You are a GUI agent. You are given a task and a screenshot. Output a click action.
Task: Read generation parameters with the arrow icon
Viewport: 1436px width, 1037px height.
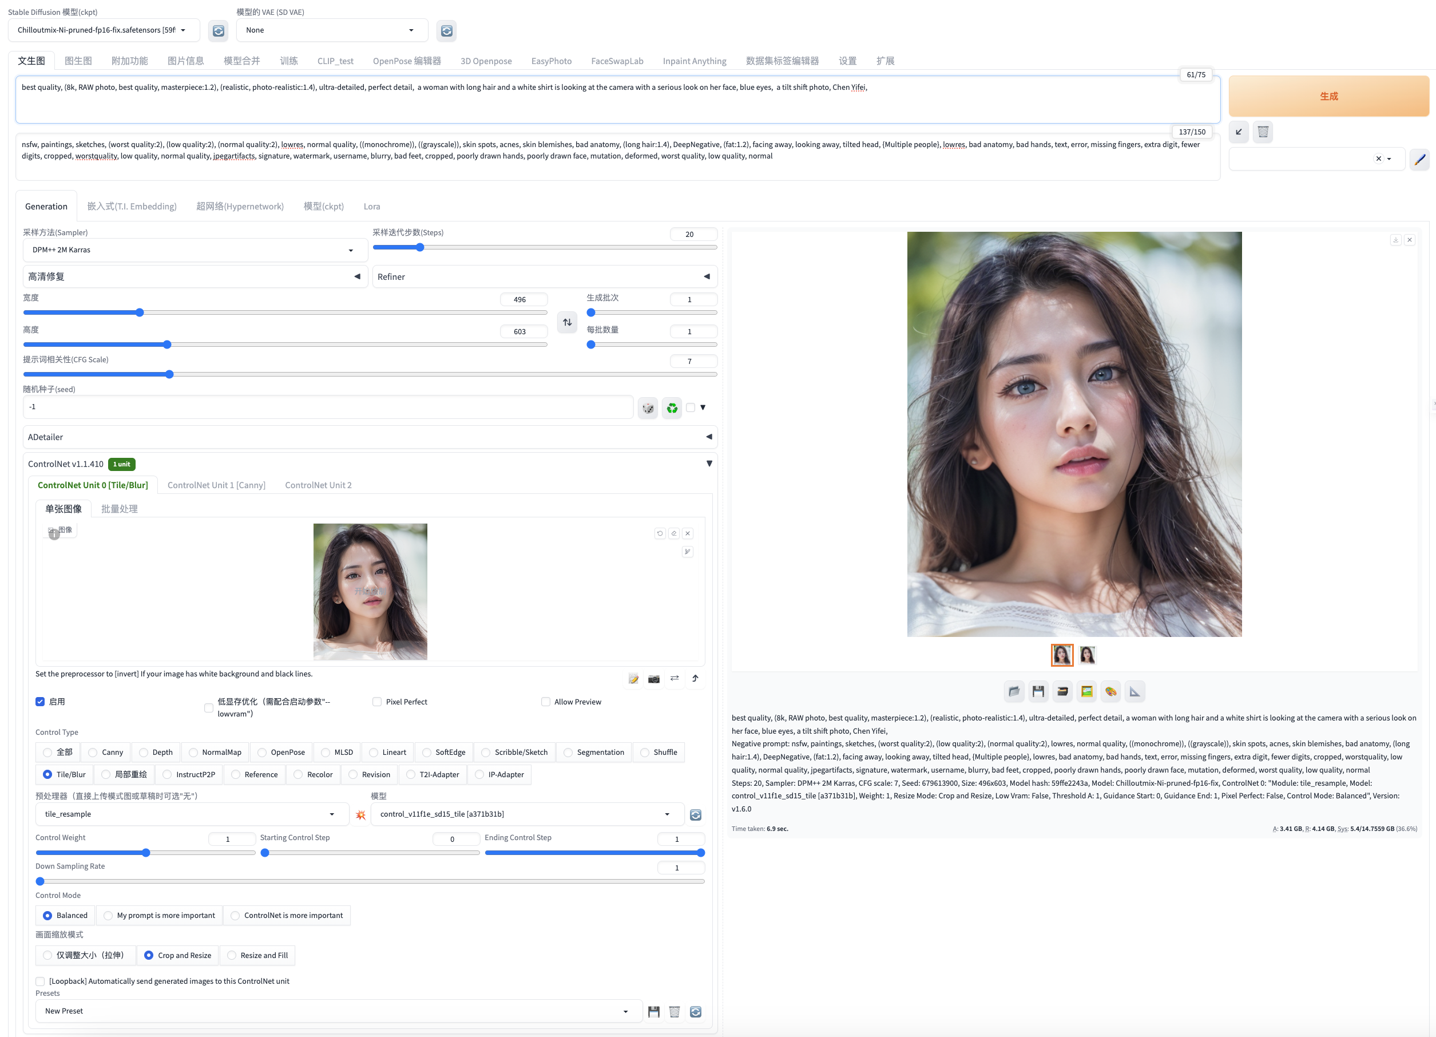pyautogui.click(x=1239, y=132)
